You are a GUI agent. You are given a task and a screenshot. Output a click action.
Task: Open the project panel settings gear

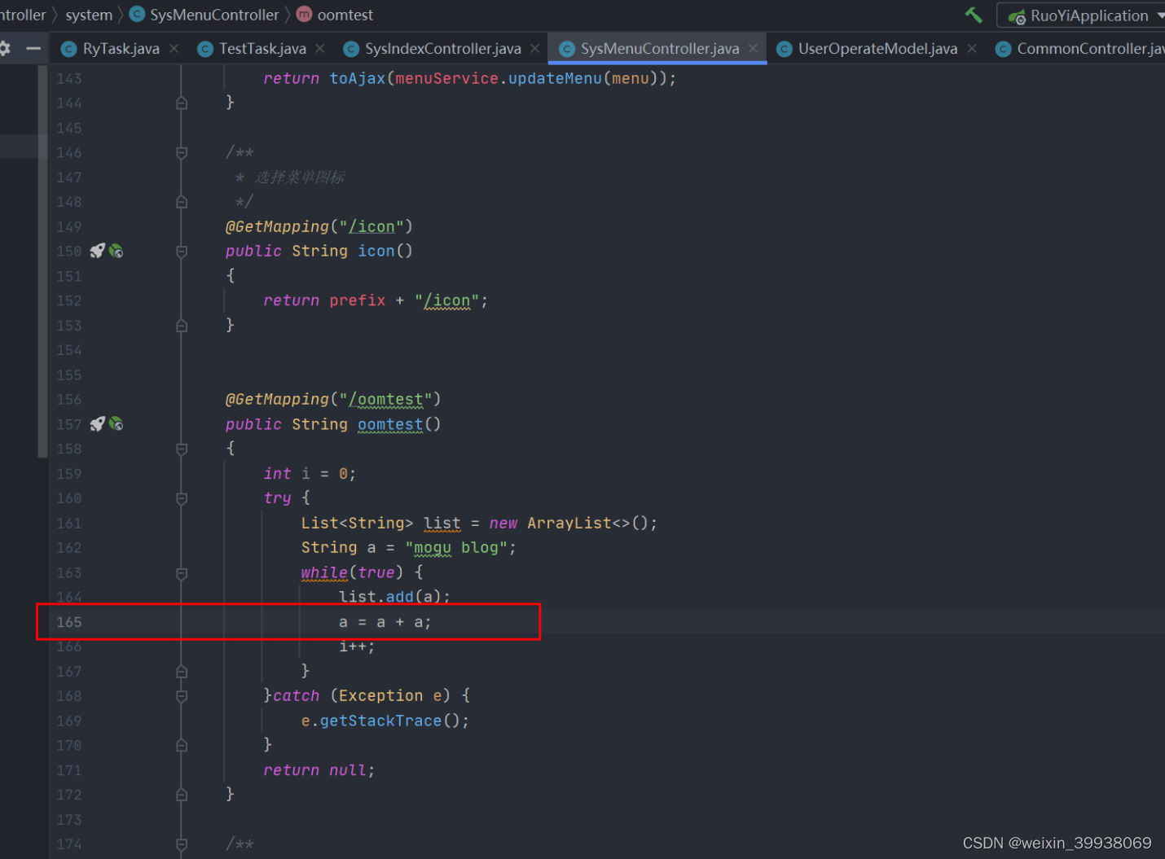5,49
